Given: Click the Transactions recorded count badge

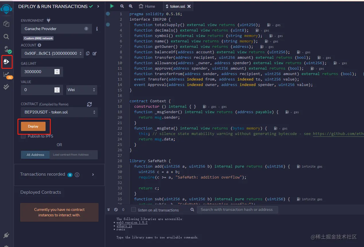Looking at the screenshot, I should click(70, 175).
